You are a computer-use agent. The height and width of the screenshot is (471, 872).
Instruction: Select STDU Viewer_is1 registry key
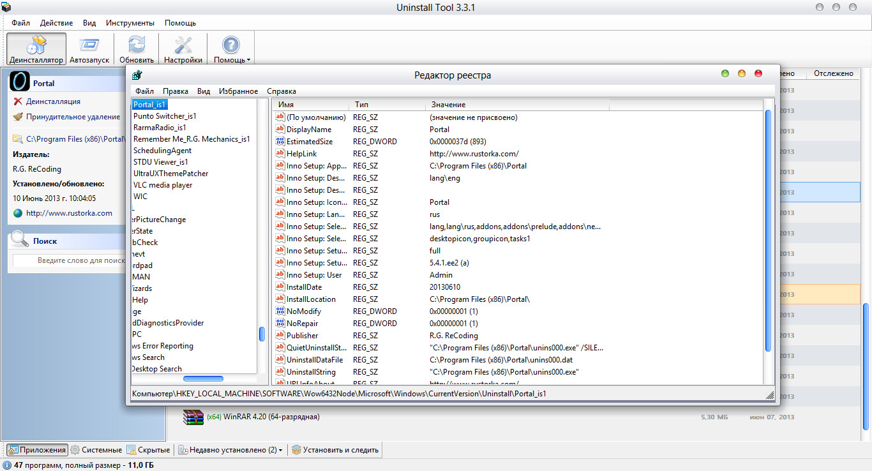click(160, 162)
